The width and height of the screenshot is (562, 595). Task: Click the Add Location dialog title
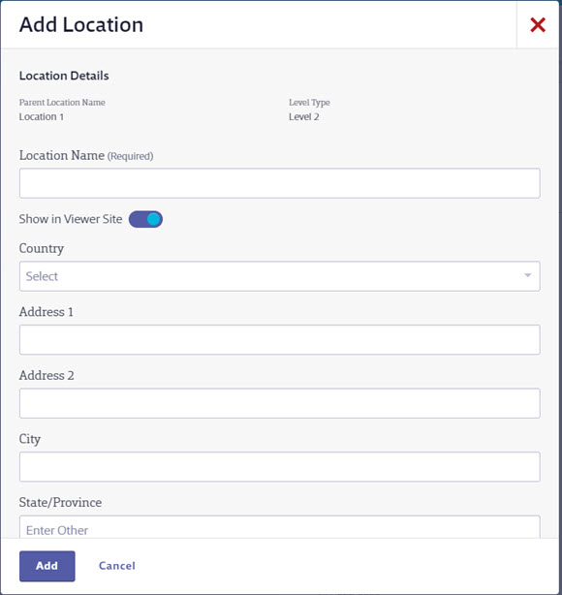click(x=81, y=25)
